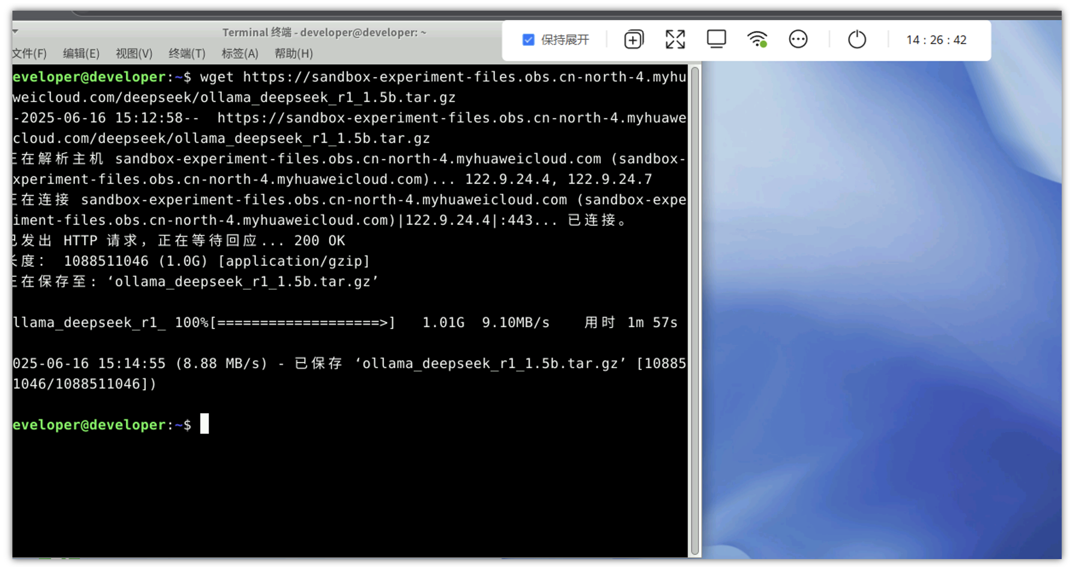Enter fullscreen with the expand arrows icon

click(x=675, y=40)
